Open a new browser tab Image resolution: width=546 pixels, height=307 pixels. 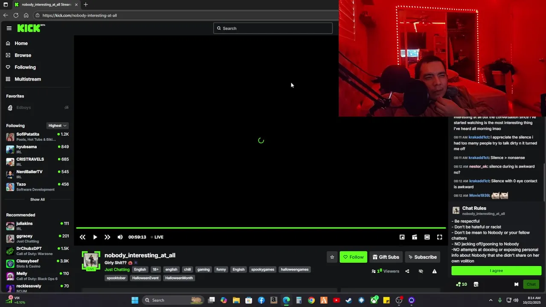point(86,5)
